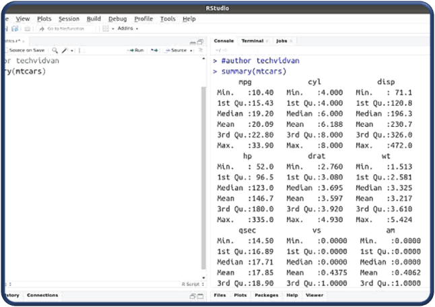Screen dimensions: 435x307
Task: Expand the Source button dropdown arrow
Action: (x=191, y=51)
